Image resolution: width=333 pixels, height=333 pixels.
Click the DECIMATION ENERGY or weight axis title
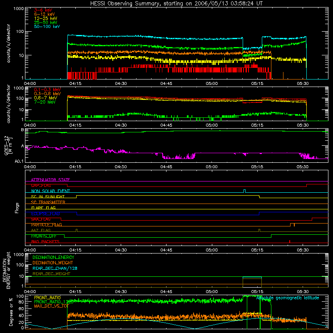[6, 270]
